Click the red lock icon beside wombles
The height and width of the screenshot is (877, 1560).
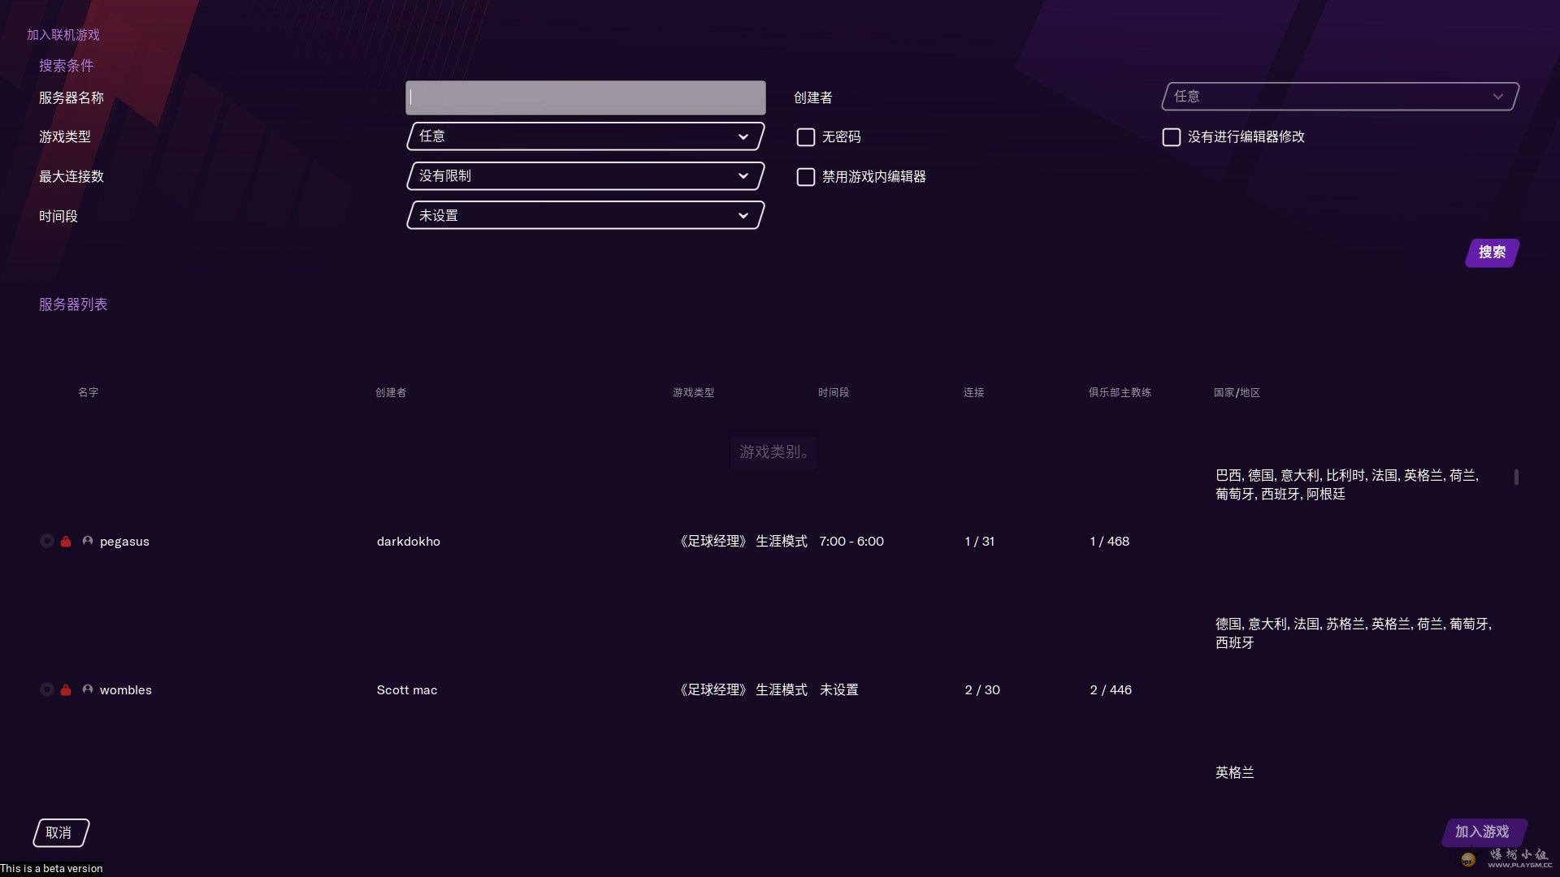click(x=66, y=690)
